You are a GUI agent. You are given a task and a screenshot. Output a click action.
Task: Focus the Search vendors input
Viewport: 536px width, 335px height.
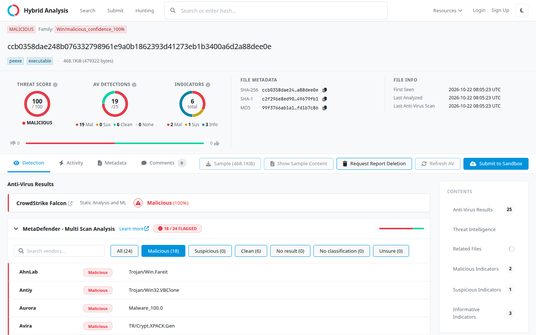coord(59,251)
